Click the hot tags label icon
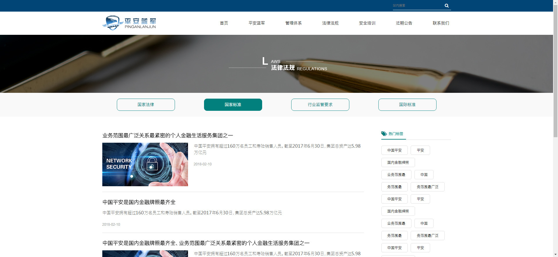The width and height of the screenshot is (558, 257). [x=384, y=134]
